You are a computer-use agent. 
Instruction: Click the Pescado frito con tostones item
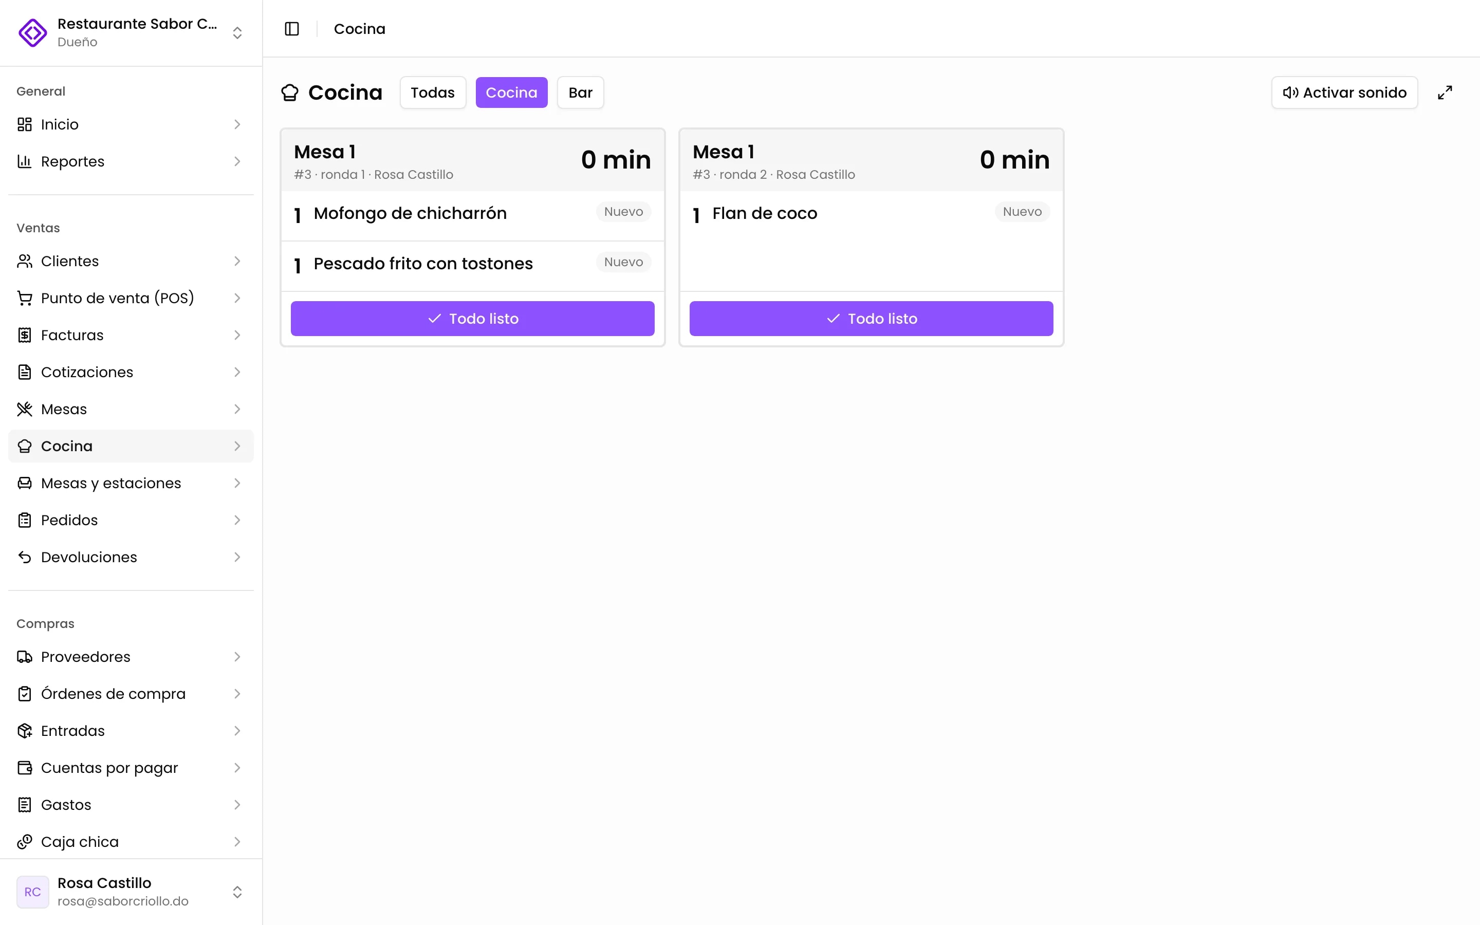tap(472, 266)
